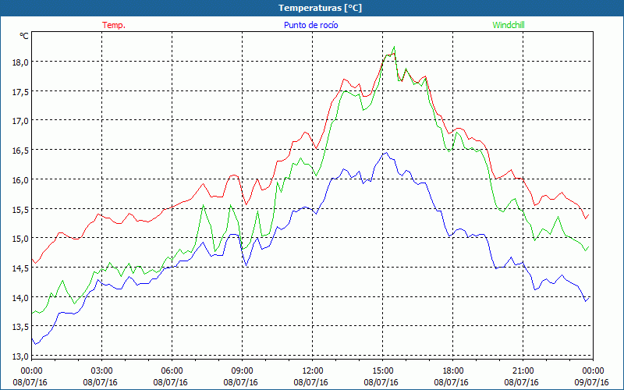Viewport: 624px width, 390px height.
Task: Click the 18:00 time axis label
Action: 452,371
